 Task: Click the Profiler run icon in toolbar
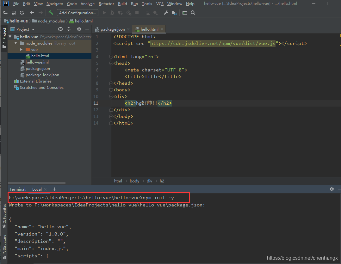click(x=129, y=13)
